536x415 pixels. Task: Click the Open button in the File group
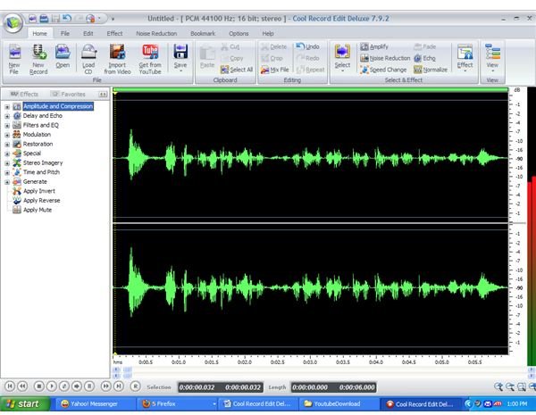coord(63,56)
